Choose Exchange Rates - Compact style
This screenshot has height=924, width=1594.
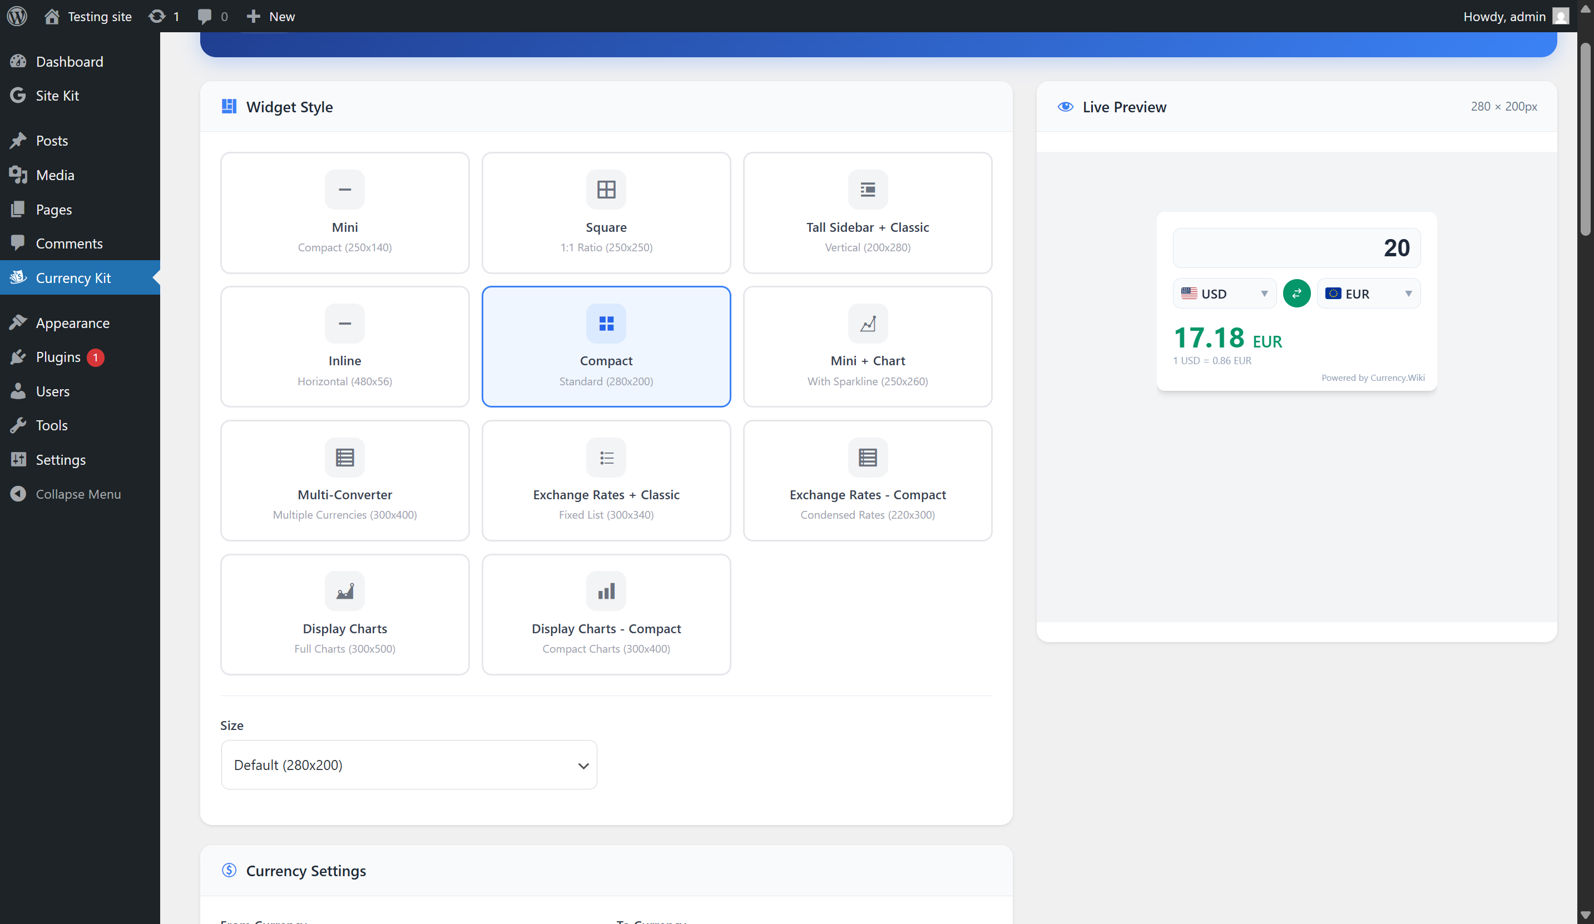(x=867, y=481)
